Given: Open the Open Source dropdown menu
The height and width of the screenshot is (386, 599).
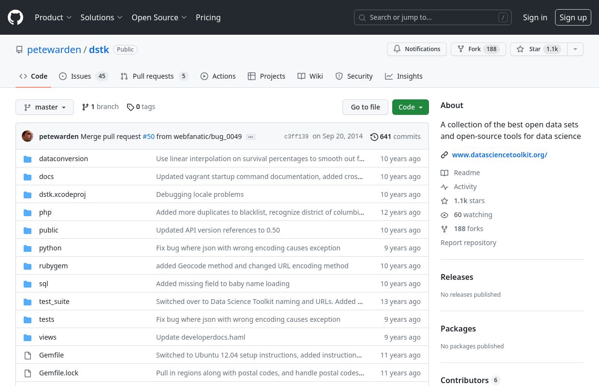Looking at the screenshot, I should pos(159,17).
